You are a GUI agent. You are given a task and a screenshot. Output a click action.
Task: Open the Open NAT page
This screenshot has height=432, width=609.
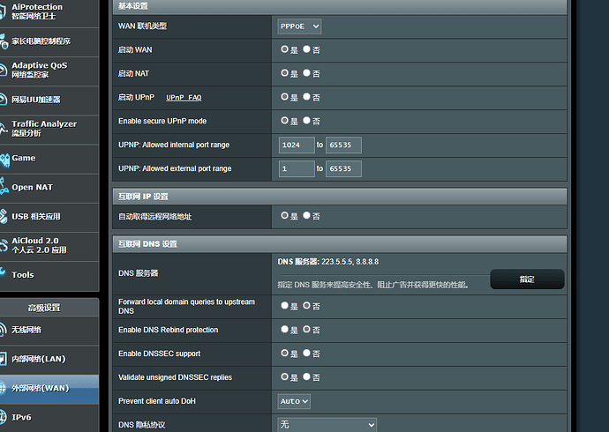point(32,187)
